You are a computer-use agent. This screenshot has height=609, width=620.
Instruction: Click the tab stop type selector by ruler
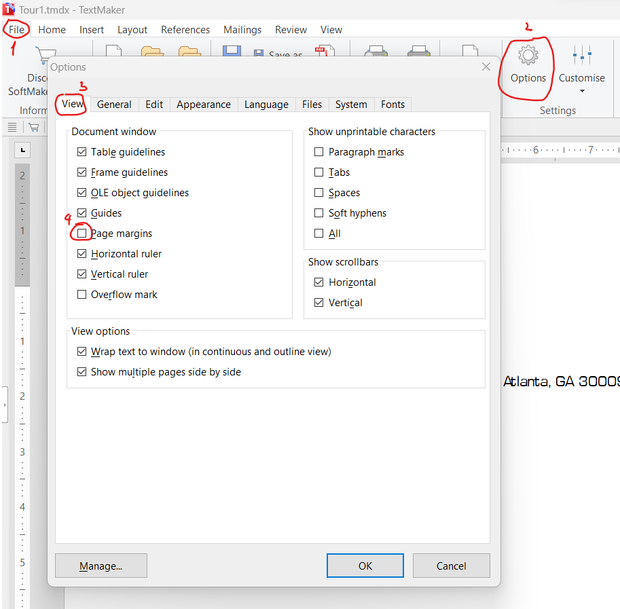click(22, 149)
